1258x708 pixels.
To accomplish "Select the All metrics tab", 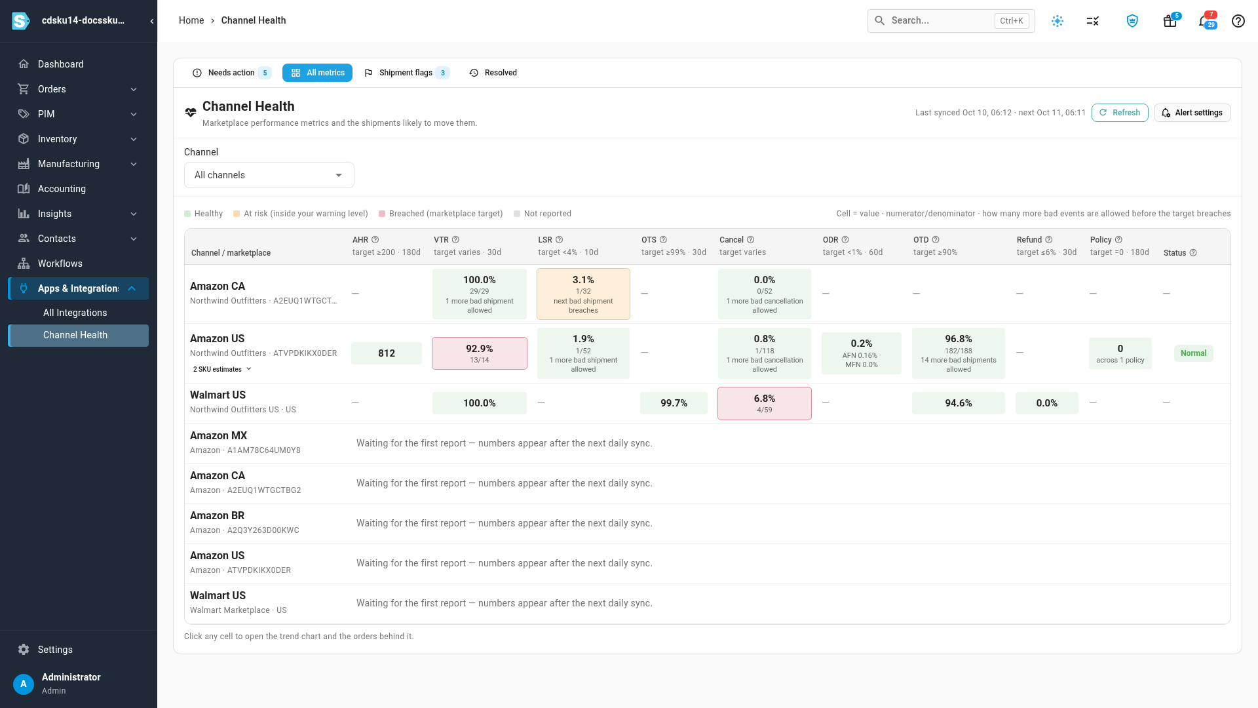I will pos(317,73).
